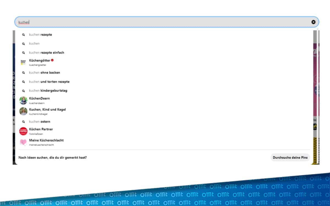The width and height of the screenshot is (330, 206).
Task: Choose the plain "kuchen" suggestion
Action: [x=34, y=44]
